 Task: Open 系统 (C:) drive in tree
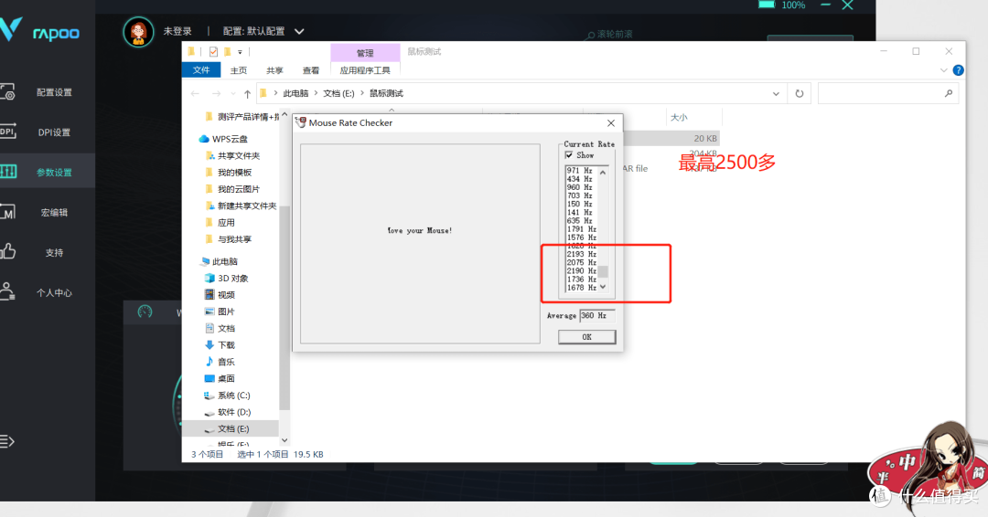coord(233,396)
